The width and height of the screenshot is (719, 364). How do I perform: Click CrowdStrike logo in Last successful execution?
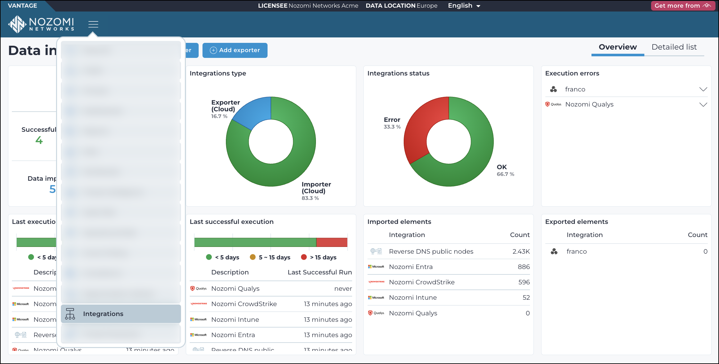pyautogui.click(x=198, y=304)
